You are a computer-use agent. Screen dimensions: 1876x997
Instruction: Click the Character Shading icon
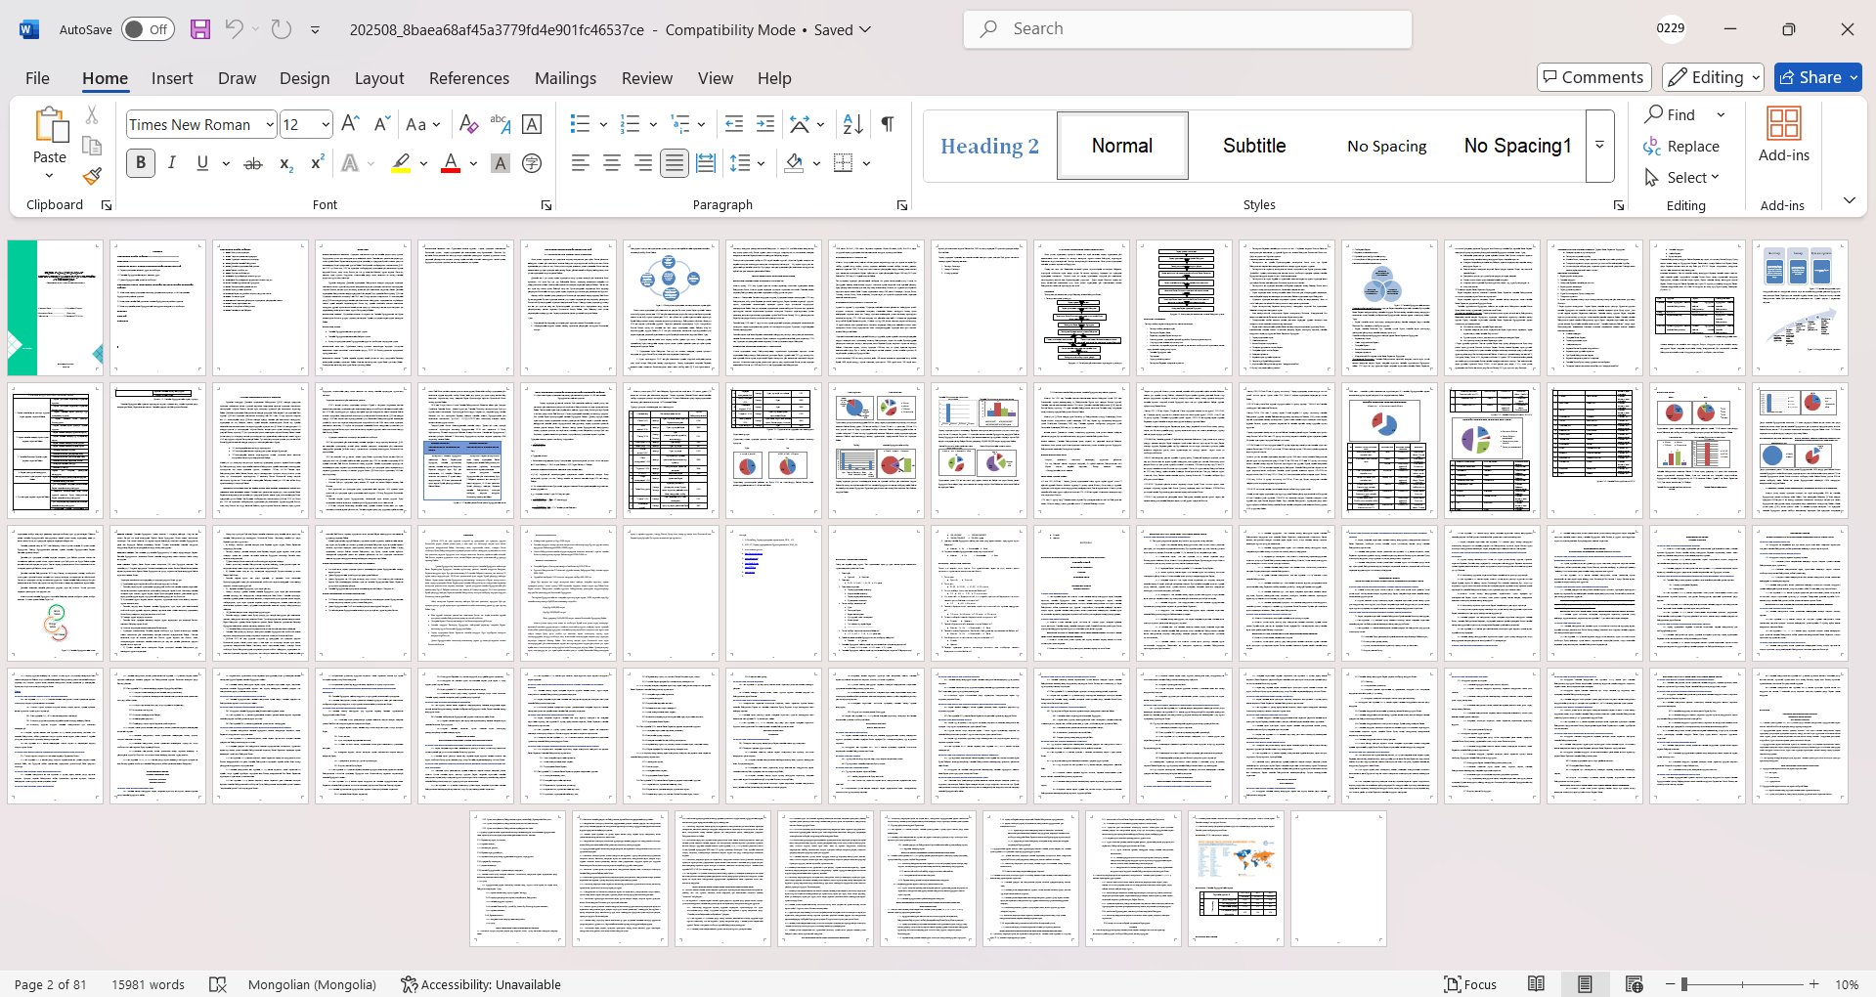[501, 163]
